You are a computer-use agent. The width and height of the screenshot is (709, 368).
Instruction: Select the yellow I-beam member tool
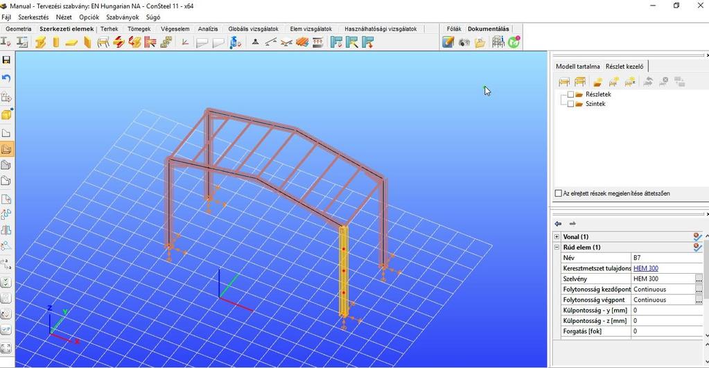pyautogui.click(x=40, y=42)
